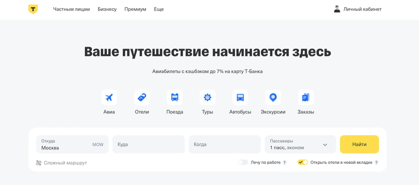Open the Заказы tickets icon
Viewport: 419px width, 185px height.
tap(306, 97)
